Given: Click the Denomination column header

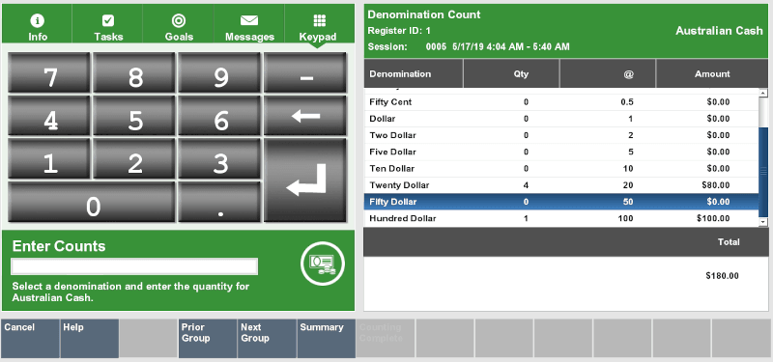Looking at the screenshot, I should 414,74.
